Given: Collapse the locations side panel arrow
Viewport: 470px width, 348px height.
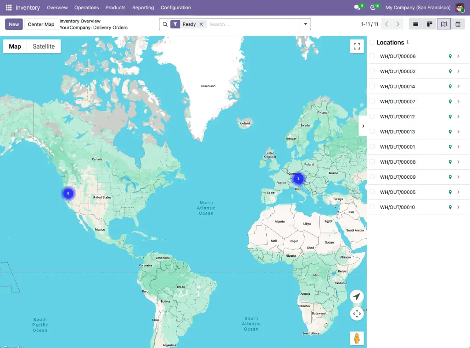Looking at the screenshot, I should click(363, 126).
